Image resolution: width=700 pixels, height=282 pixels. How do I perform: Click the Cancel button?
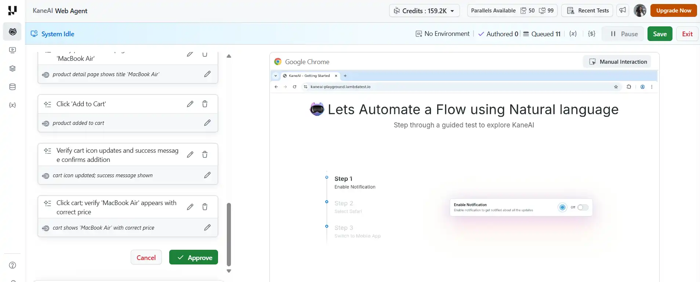[146, 257]
